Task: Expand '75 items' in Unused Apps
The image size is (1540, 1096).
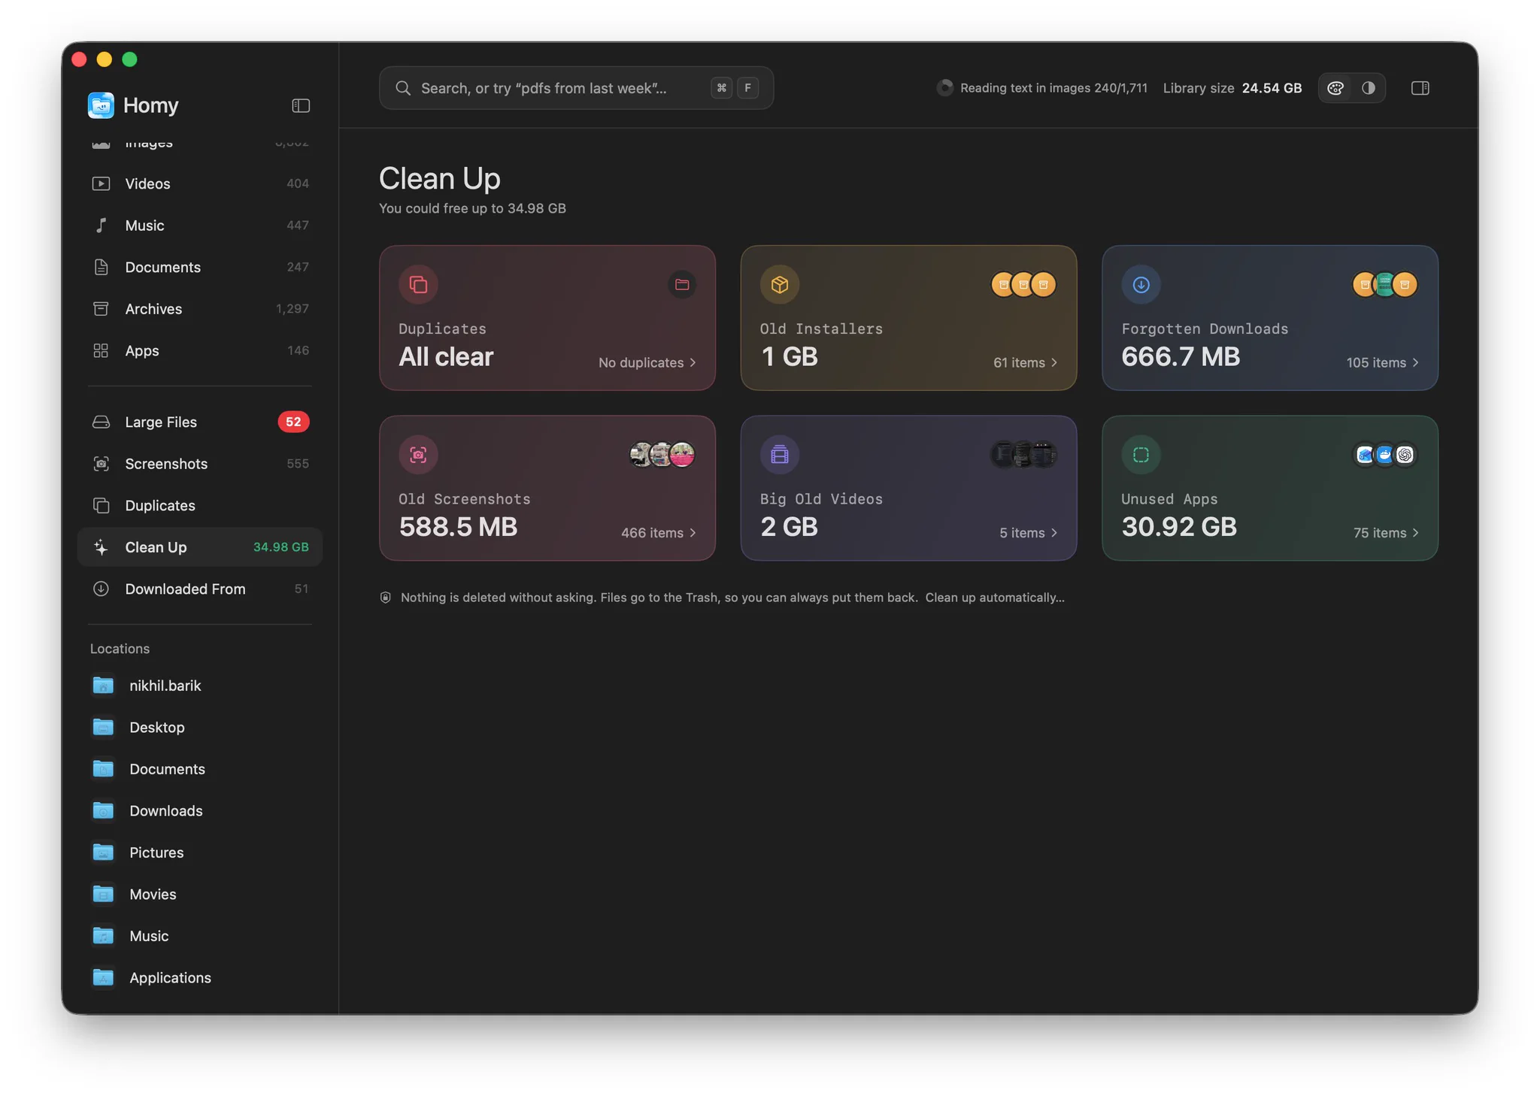Action: click(x=1387, y=533)
